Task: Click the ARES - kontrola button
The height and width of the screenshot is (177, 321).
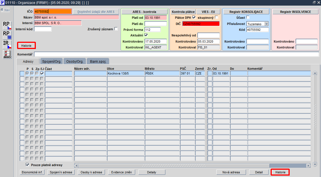Action: 144,12
